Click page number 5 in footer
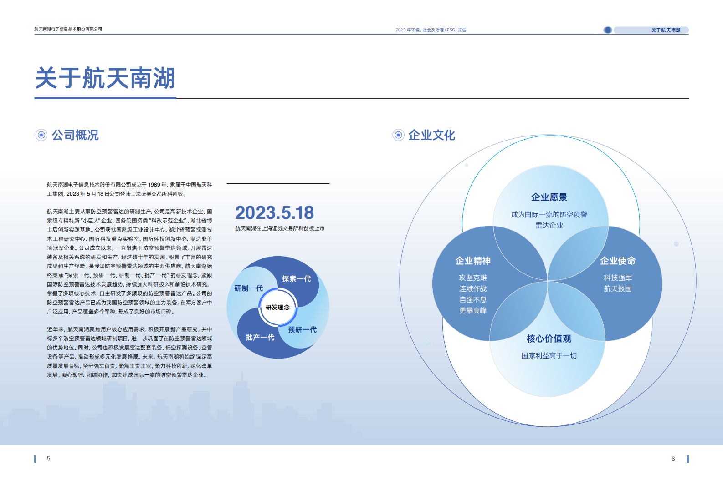The width and height of the screenshot is (723, 490). (49, 459)
